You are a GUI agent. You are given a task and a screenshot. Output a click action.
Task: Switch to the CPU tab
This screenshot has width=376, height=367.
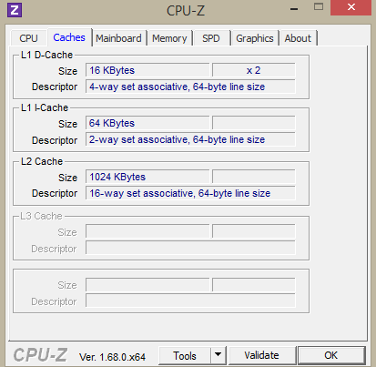(28, 38)
